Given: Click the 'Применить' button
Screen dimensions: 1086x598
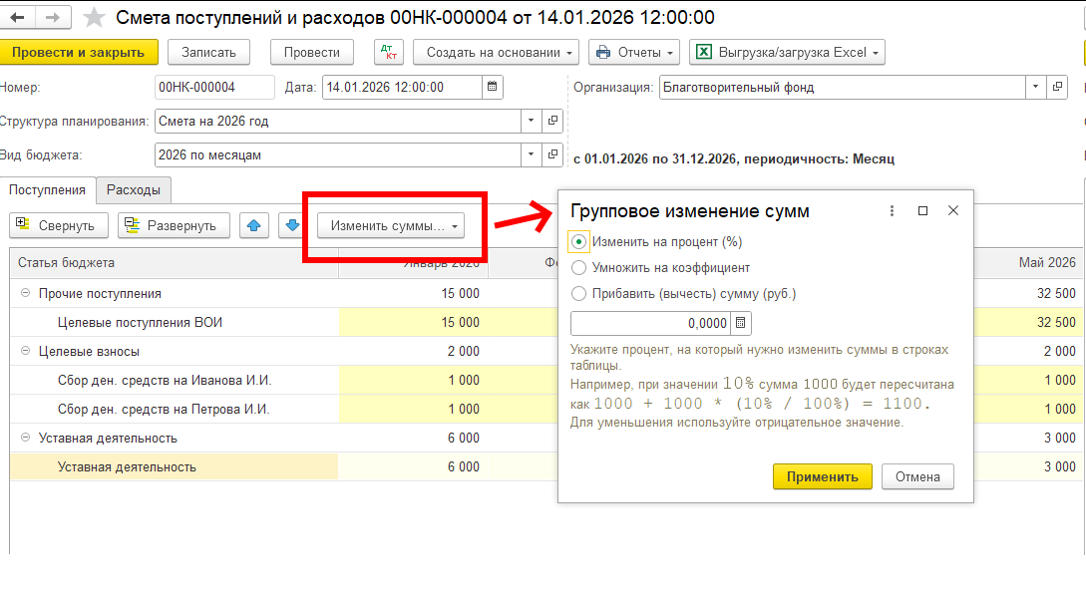Looking at the screenshot, I should [822, 476].
